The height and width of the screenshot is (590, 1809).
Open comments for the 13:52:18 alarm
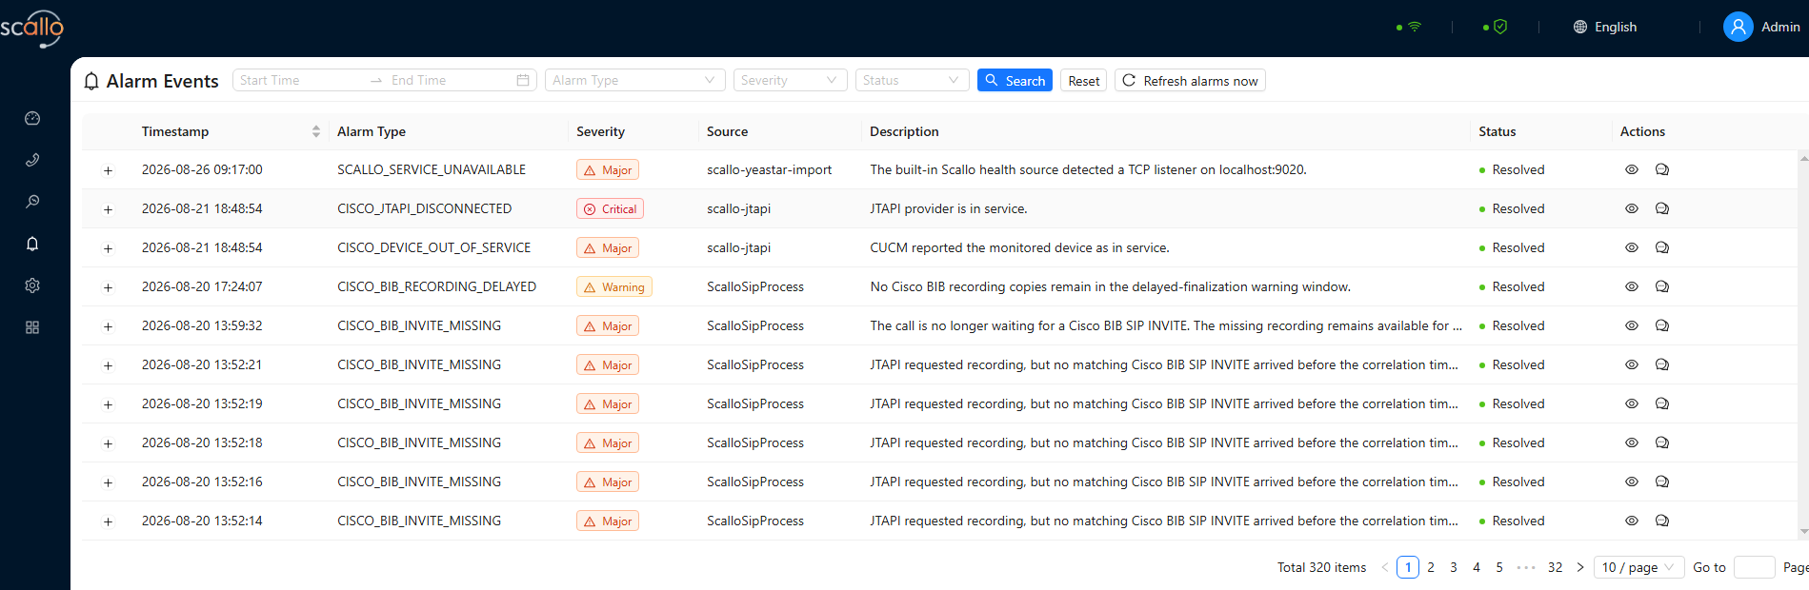click(1662, 442)
